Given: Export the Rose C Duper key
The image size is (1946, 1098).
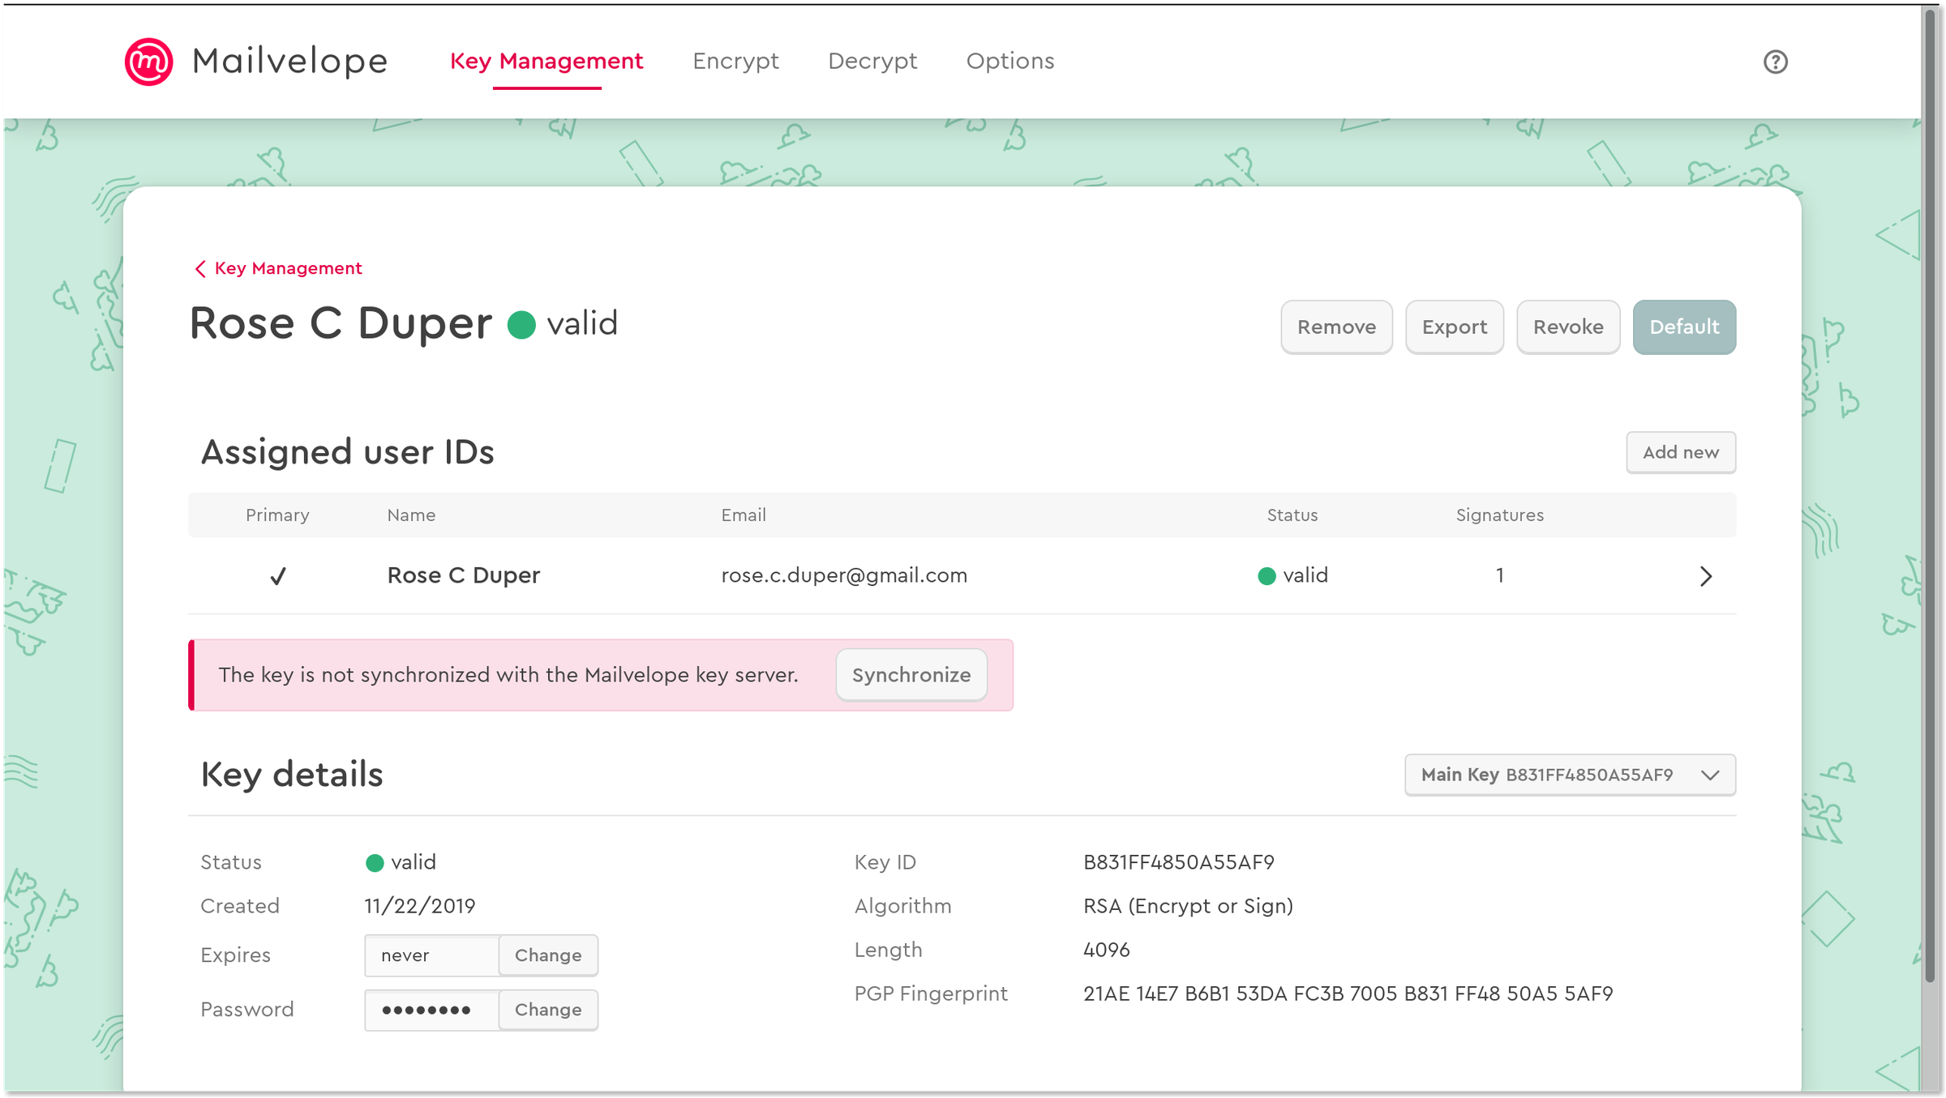Looking at the screenshot, I should pyautogui.click(x=1454, y=327).
